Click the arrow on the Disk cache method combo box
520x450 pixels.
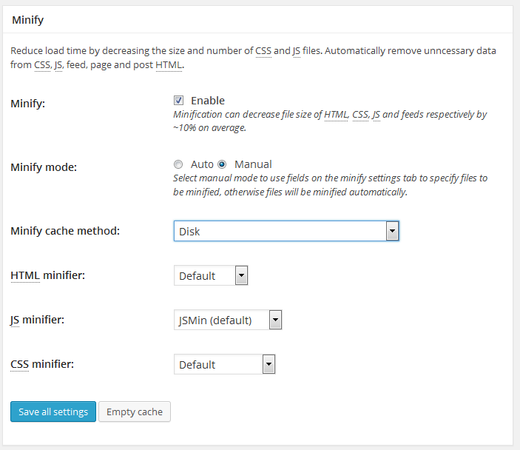pyautogui.click(x=392, y=232)
